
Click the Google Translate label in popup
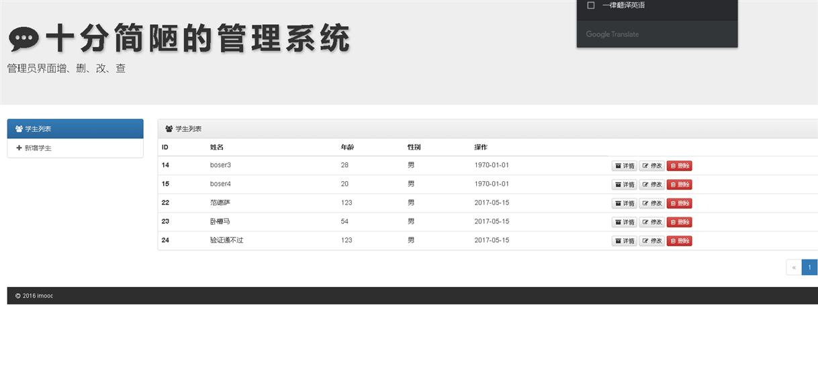click(612, 34)
